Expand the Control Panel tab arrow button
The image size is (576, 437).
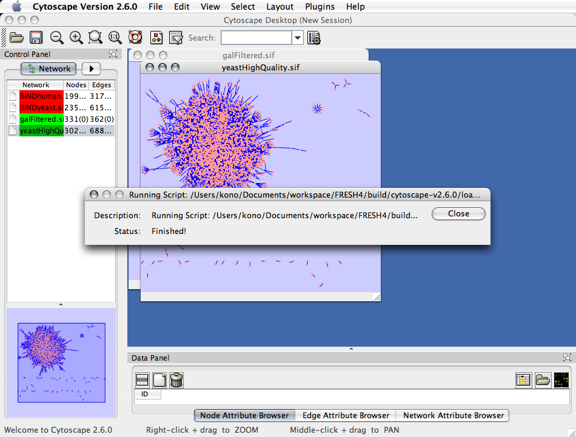click(91, 68)
